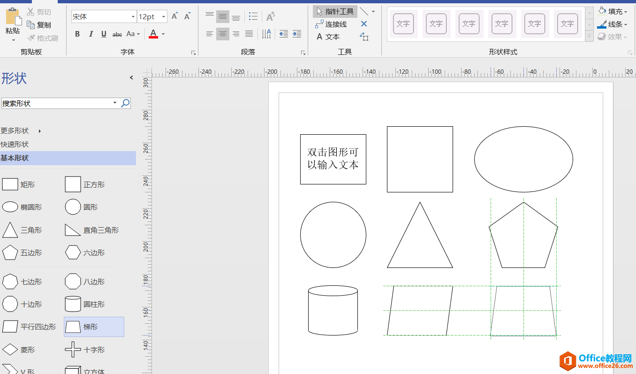Pick the Ellipse (椭圆形) stencil shape
The width and height of the screenshot is (636, 374).
tap(22, 207)
